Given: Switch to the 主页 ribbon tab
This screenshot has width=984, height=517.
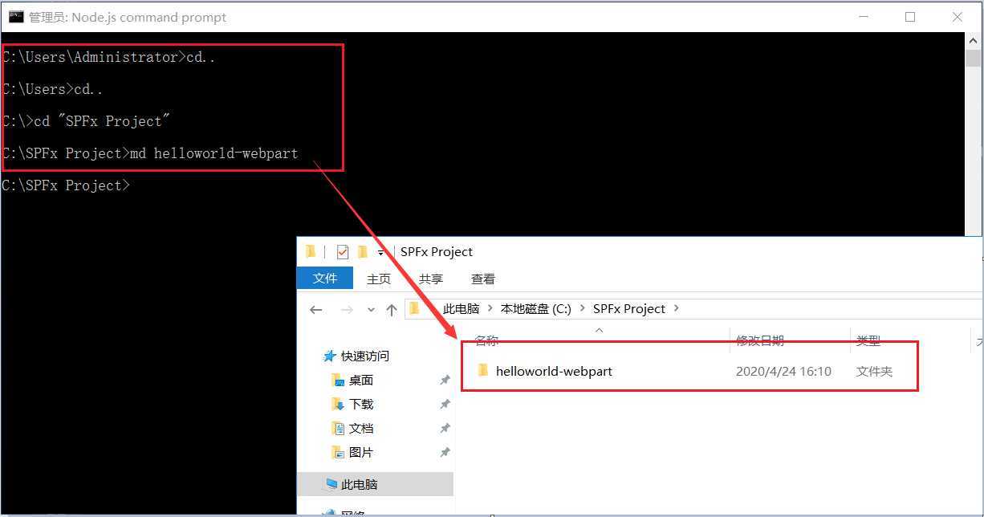Looking at the screenshot, I should click(379, 279).
